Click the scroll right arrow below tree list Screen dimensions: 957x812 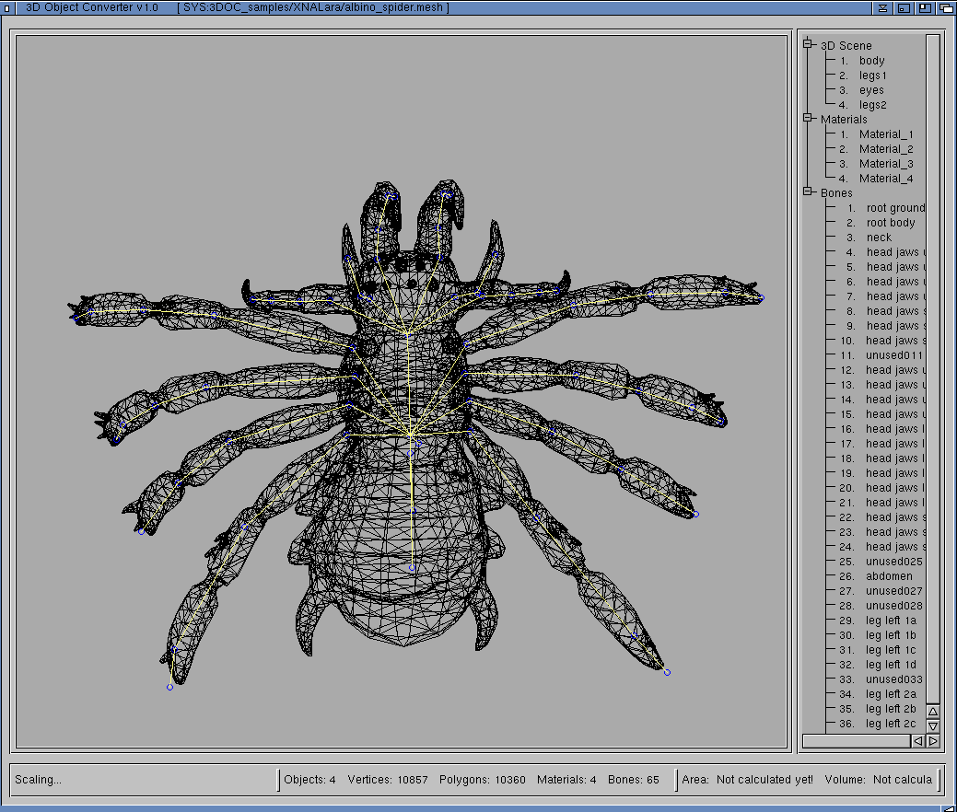(933, 741)
